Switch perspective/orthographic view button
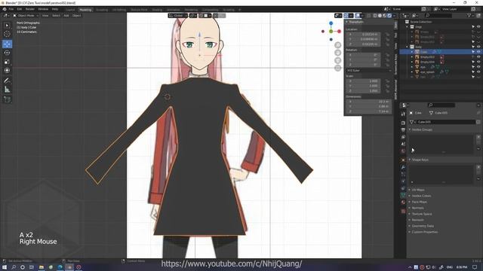The image size is (483, 271). [x=338, y=68]
